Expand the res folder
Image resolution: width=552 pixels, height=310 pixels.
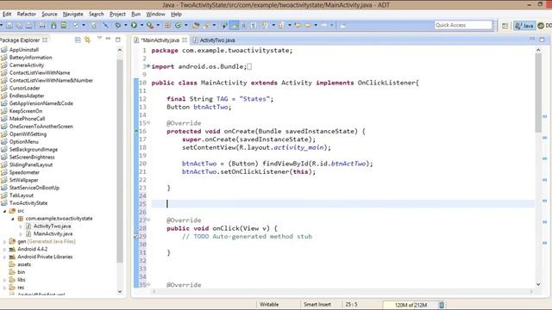[4, 288]
